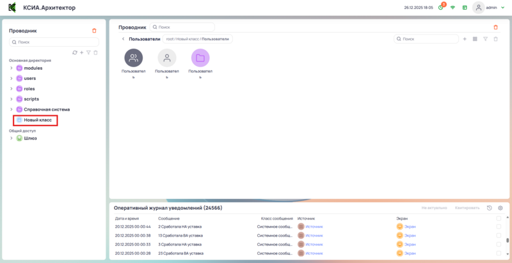Screen dimensions: 512x263
Task: Open notification journal settings gear icon
Action: click(500, 208)
